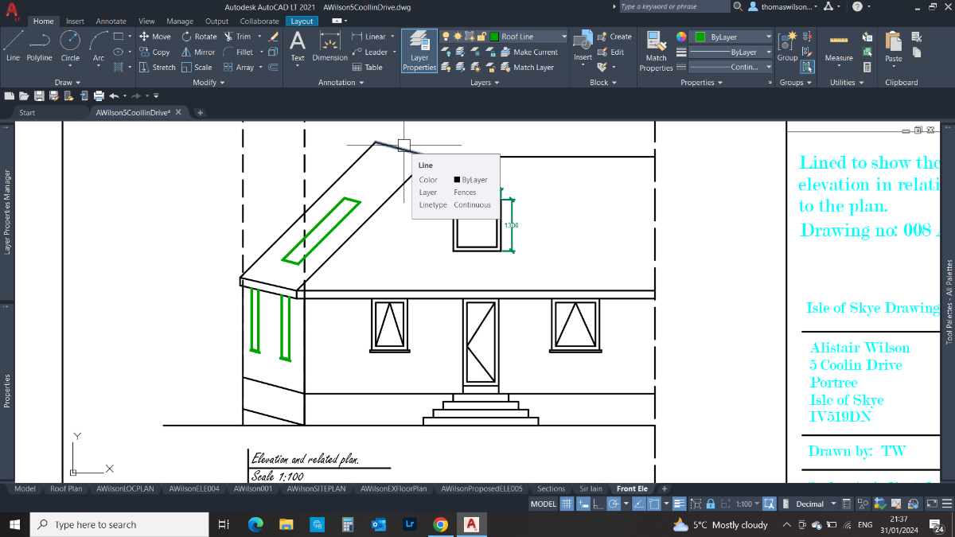Select the Measure utility
Screen dimensions: 955x537
coord(838,48)
